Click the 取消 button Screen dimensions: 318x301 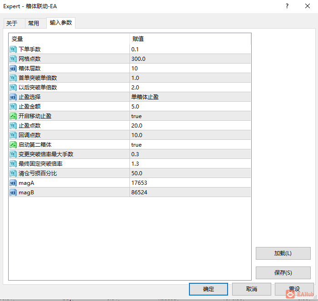click(x=252, y=289)
